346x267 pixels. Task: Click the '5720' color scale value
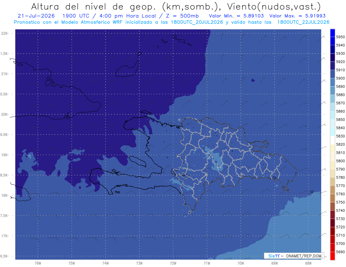(x=341, y=227)
